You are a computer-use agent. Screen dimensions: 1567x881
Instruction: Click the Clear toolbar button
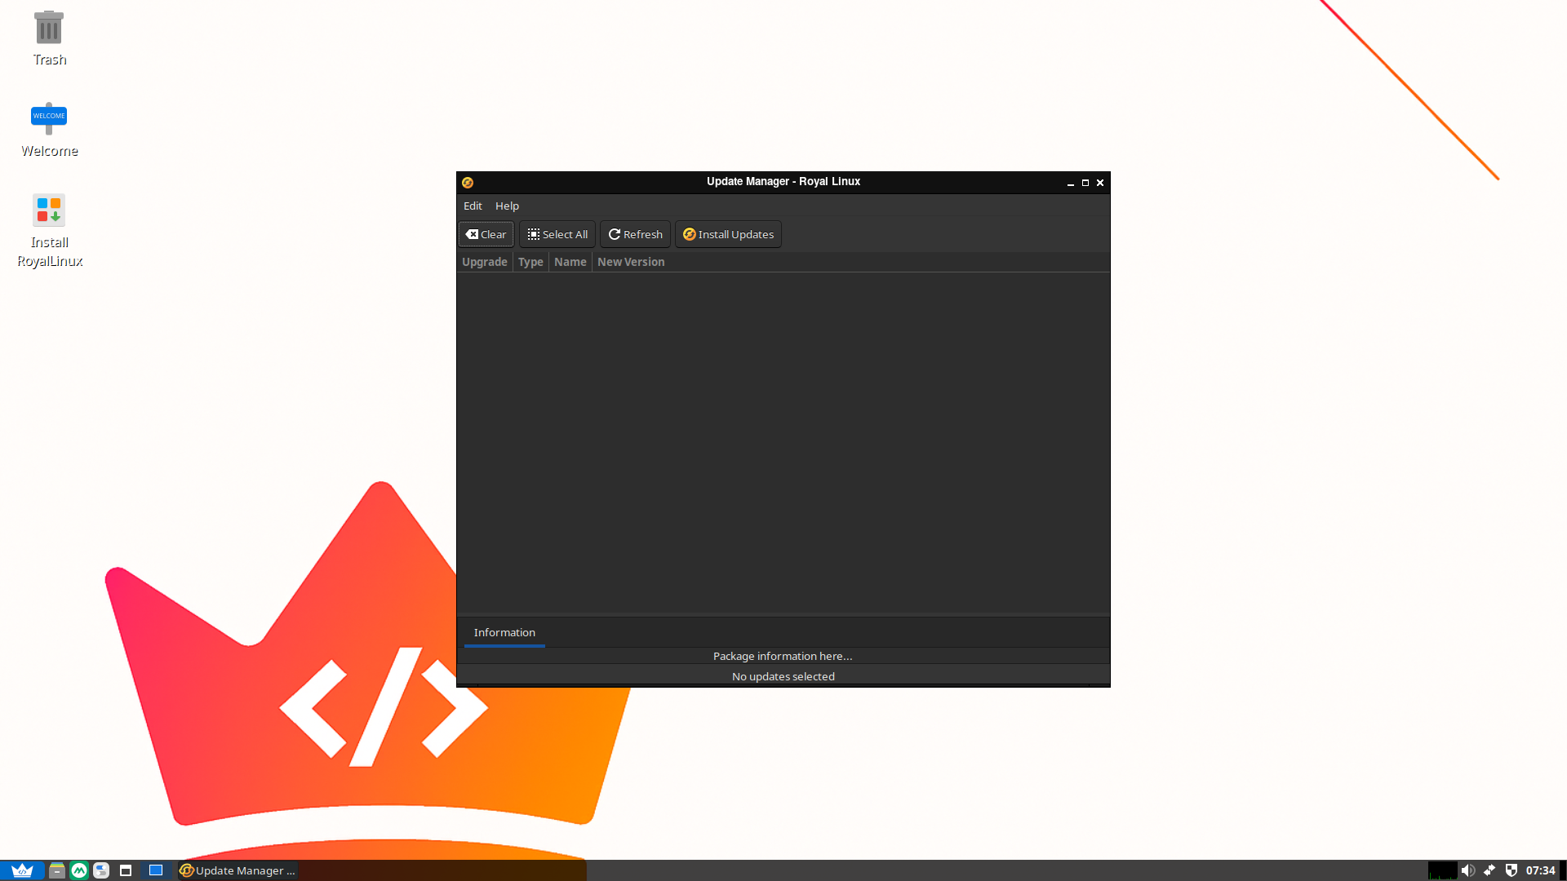[486, 234]
